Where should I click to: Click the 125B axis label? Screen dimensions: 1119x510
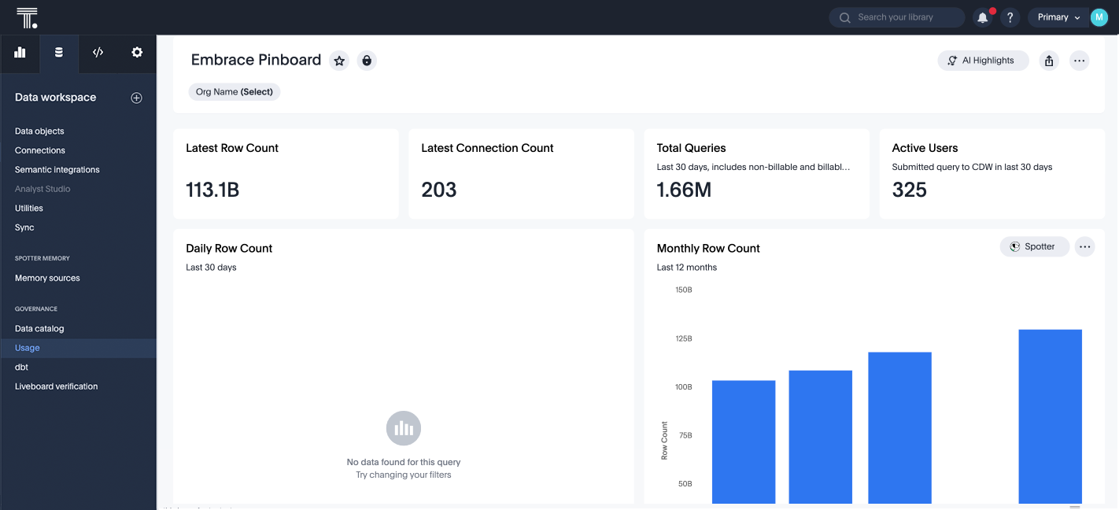click(x=683, y=338)
